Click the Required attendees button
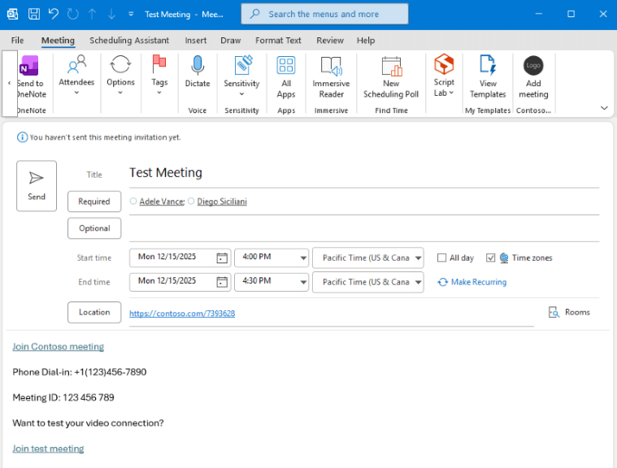 (94, 201)
